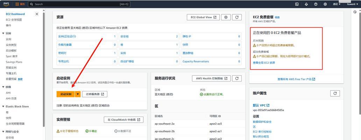Refresh the 账户属性 panel
The width and height of the screenshot is (361, 140).
tap(335, 93)
